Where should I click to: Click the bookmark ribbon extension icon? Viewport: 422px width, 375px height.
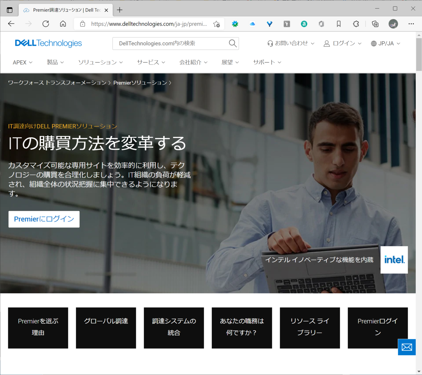tap(339, 24)
